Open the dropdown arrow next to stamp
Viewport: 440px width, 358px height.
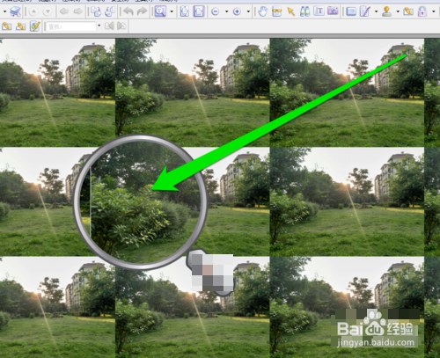point(398,11)
